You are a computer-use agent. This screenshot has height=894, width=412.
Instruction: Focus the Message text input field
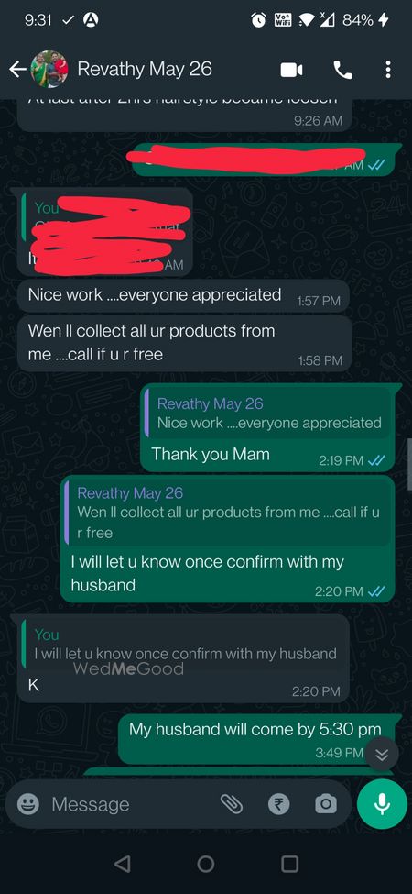[x=131, y=804]
